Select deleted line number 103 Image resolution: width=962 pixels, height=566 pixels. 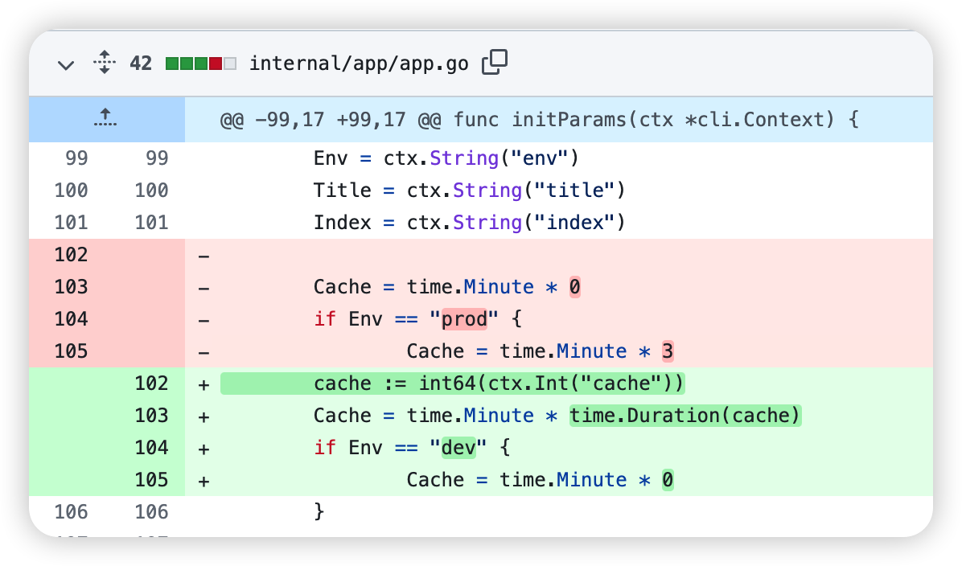point(72,287)
